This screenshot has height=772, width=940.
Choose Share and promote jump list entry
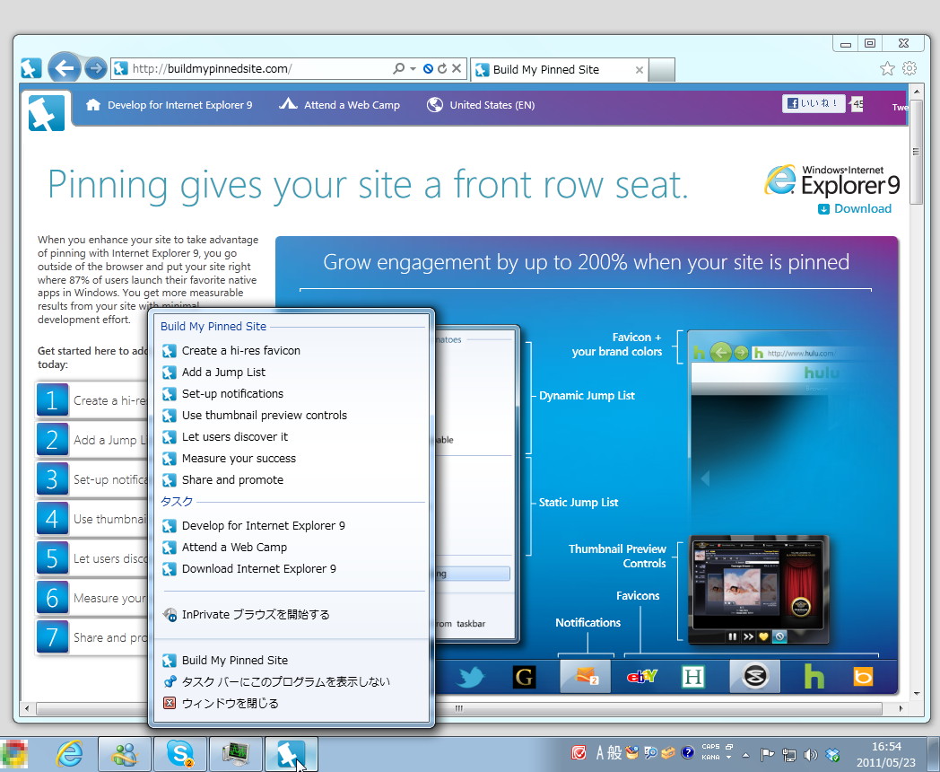(292, 480)
